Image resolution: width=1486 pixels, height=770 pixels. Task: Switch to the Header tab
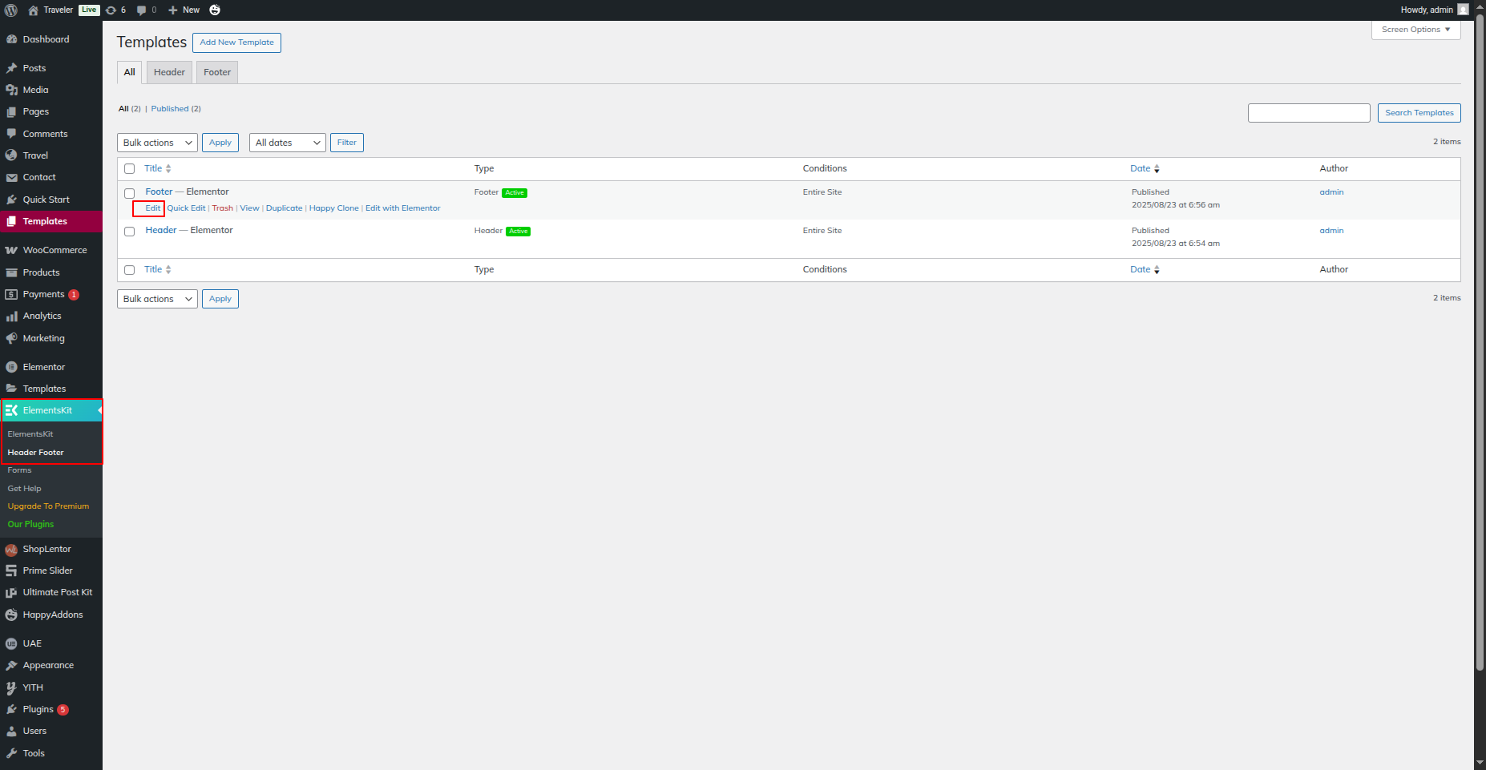pyautogui.click(x=169, y=72)
